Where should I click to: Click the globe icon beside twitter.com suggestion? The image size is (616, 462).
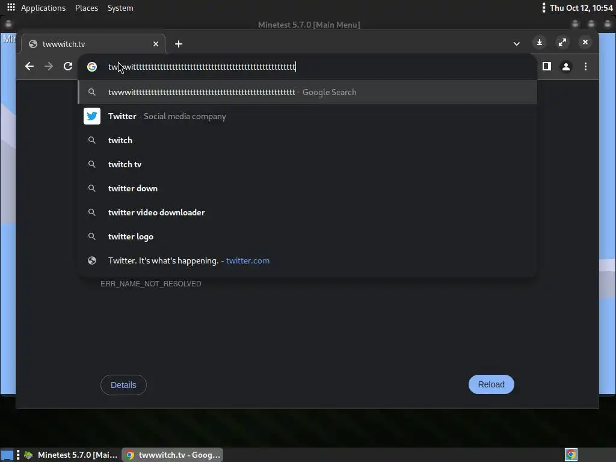click(x=92, y=260)
